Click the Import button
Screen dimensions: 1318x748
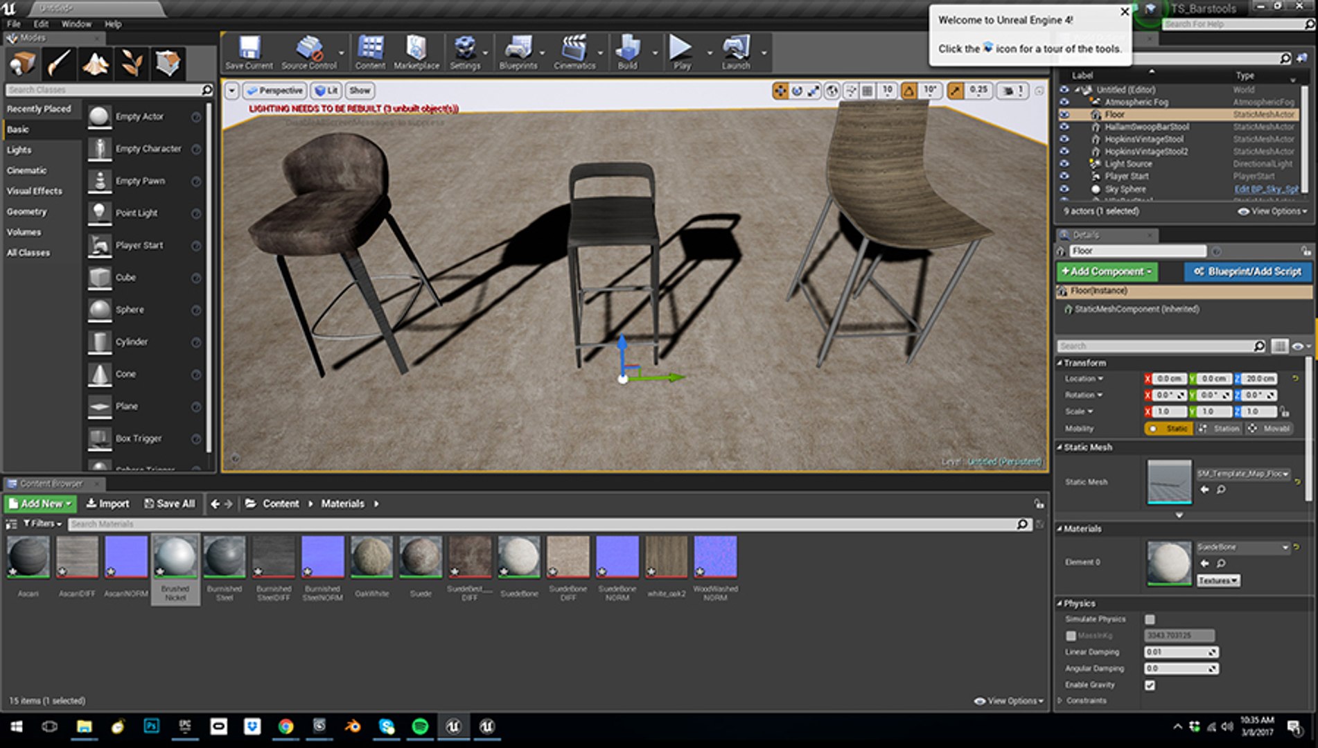[x=107, y=504]
